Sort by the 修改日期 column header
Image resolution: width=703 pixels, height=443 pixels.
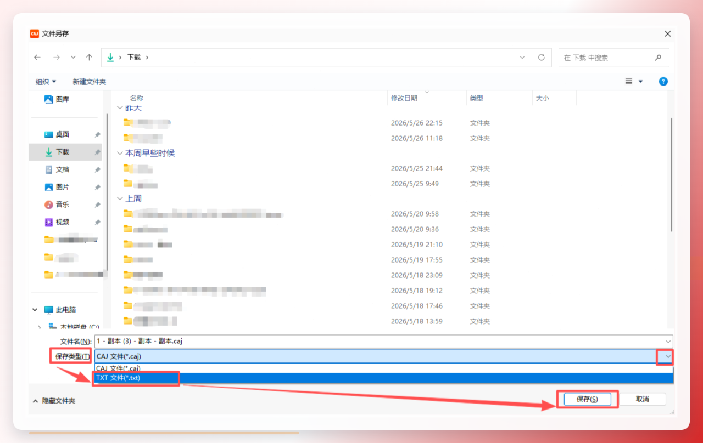click(x=404, y=98)
